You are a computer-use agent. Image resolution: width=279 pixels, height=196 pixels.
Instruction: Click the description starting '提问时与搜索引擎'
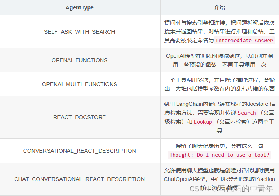tap(220, 32)
